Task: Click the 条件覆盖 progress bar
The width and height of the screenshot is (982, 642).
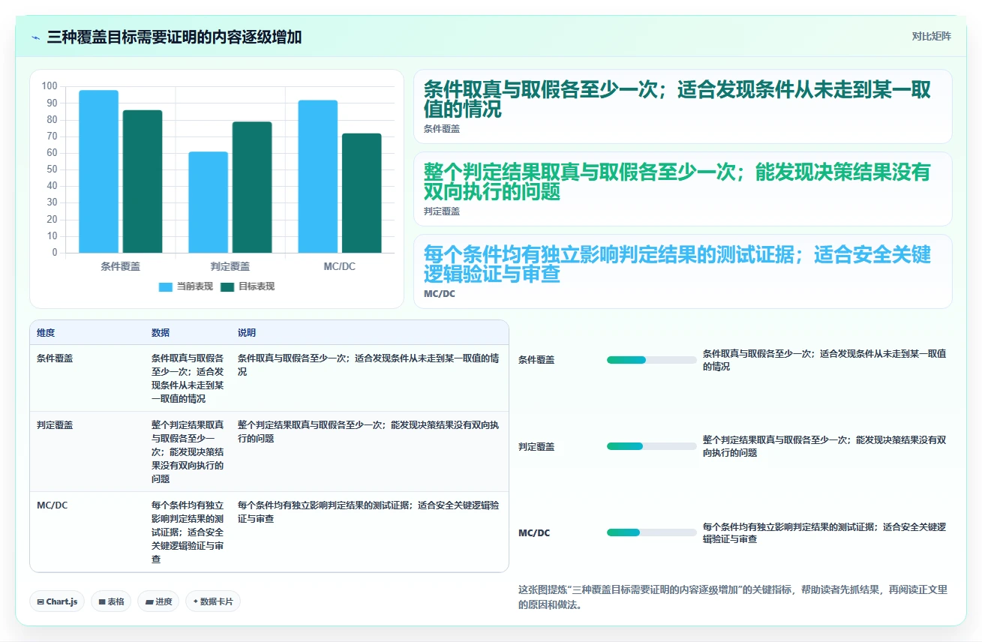Action: point(651,360)
